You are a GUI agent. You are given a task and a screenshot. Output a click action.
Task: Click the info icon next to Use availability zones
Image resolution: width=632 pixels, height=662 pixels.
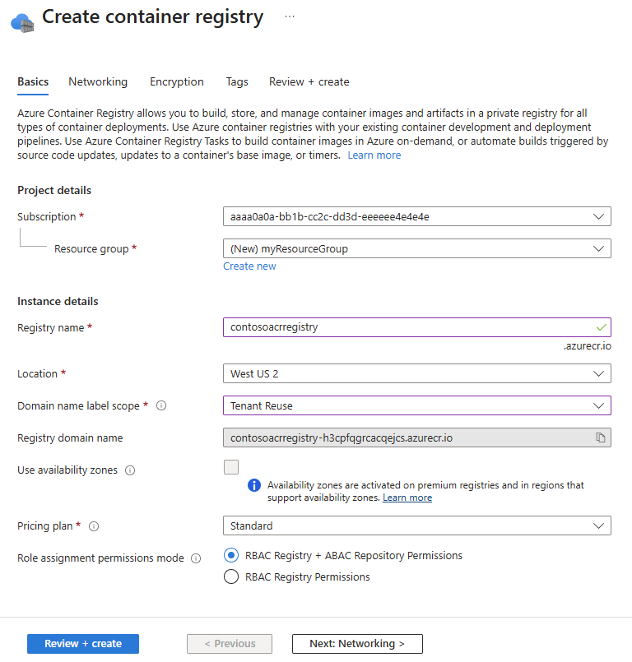[x=129, y=470]
